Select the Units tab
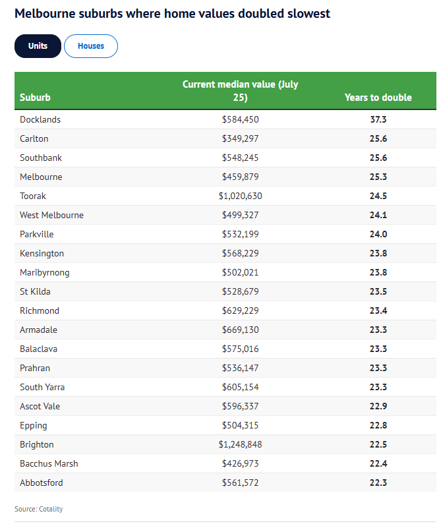 pos(38,46)
